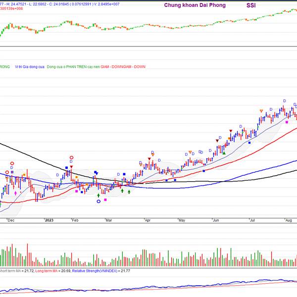Select the Jul label on the time axis
Screen dimensions: 297x297
pos(252,220)
